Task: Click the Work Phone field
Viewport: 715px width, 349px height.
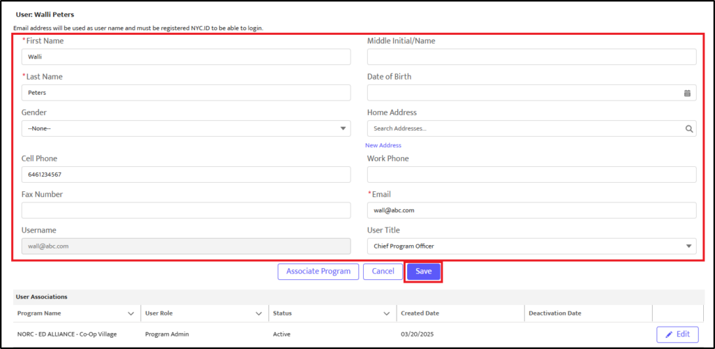Action: [531, 174]
